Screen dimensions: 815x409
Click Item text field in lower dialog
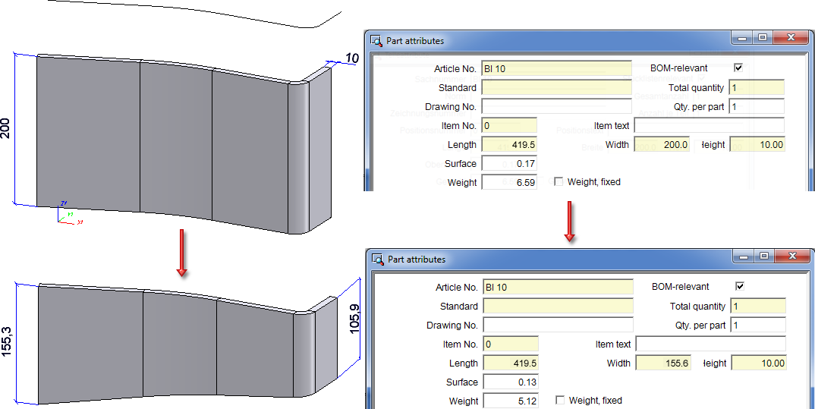point(710,344)
